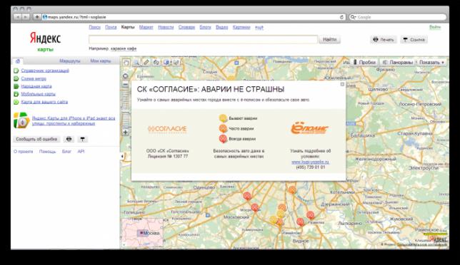The width and height of the screenshot is (460, 265).
Task: Close the СК «Согласие» popup balloon
Action: [342, 84]
